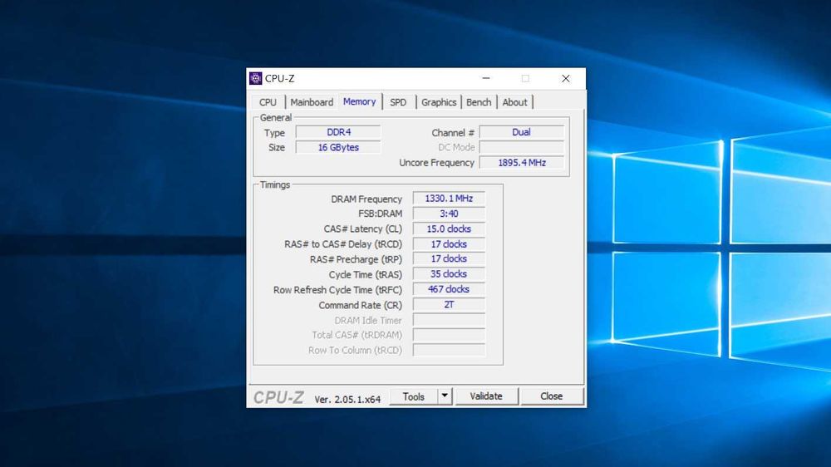This screenshot has height=467, width=831.
Task: Select the 3:40 FSB:DRAM ratio value
Action: coord(449,214)
